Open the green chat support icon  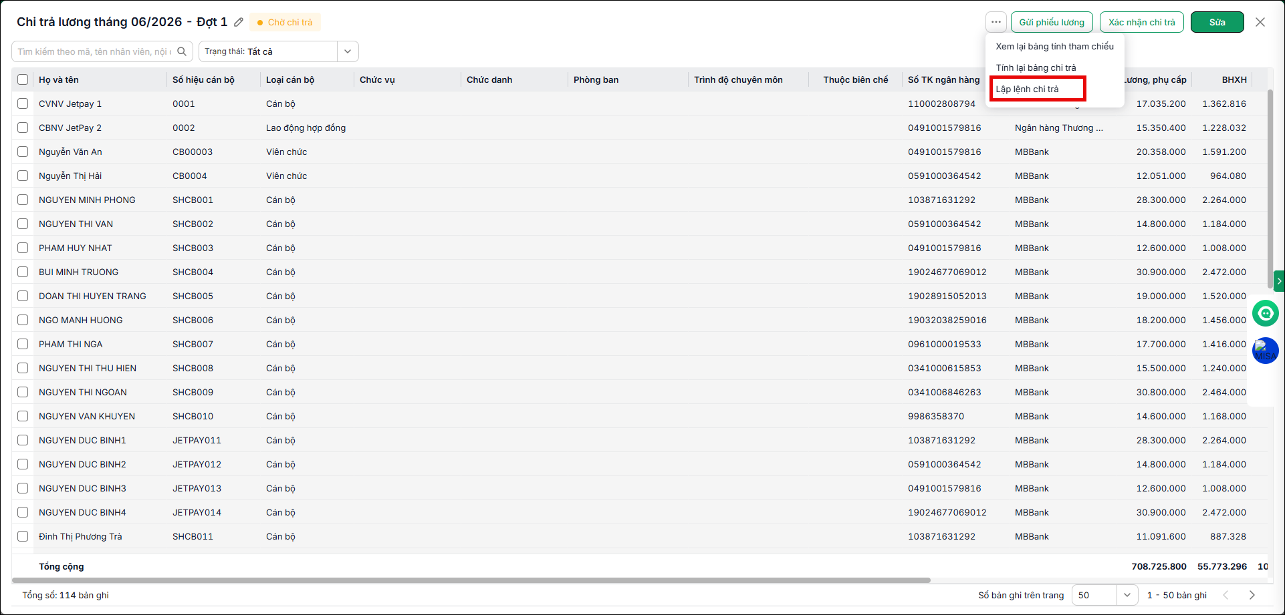coord(1265,313)
